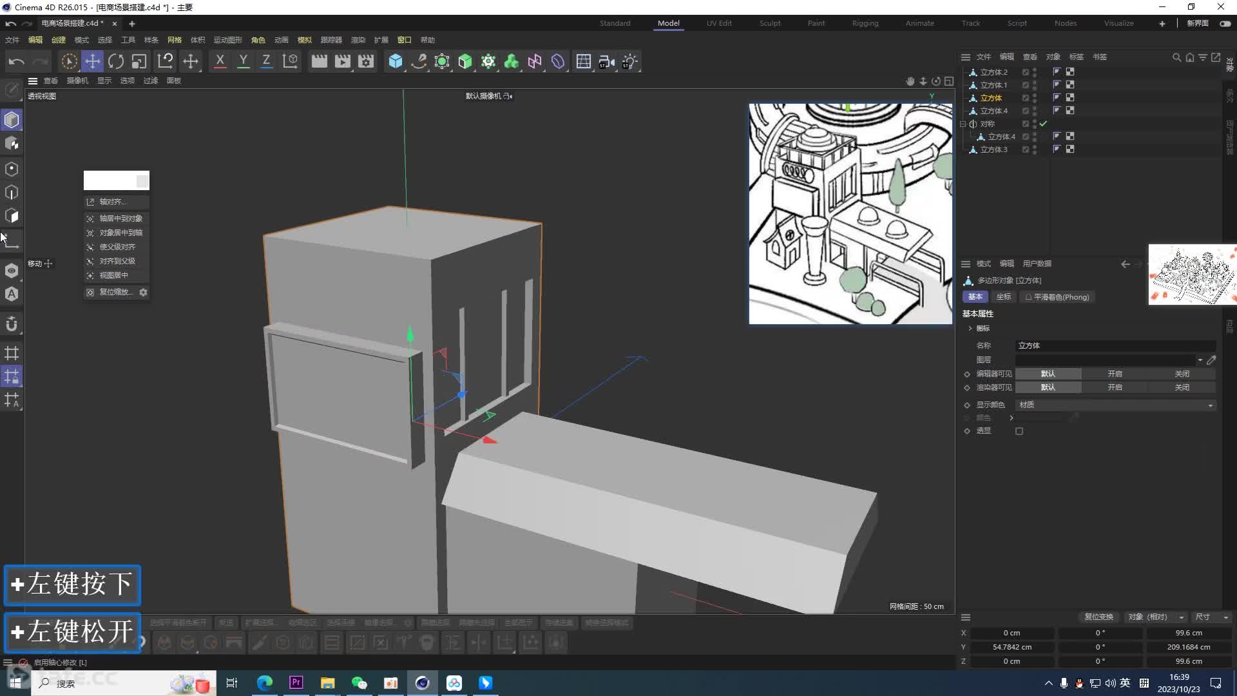Open the 坐标 attribute tab
1237x696 pixels.
pos(1004,297)
